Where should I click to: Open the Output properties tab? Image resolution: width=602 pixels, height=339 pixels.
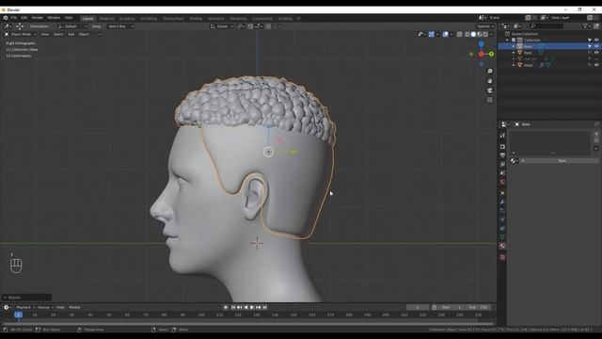tap(502, 155)
